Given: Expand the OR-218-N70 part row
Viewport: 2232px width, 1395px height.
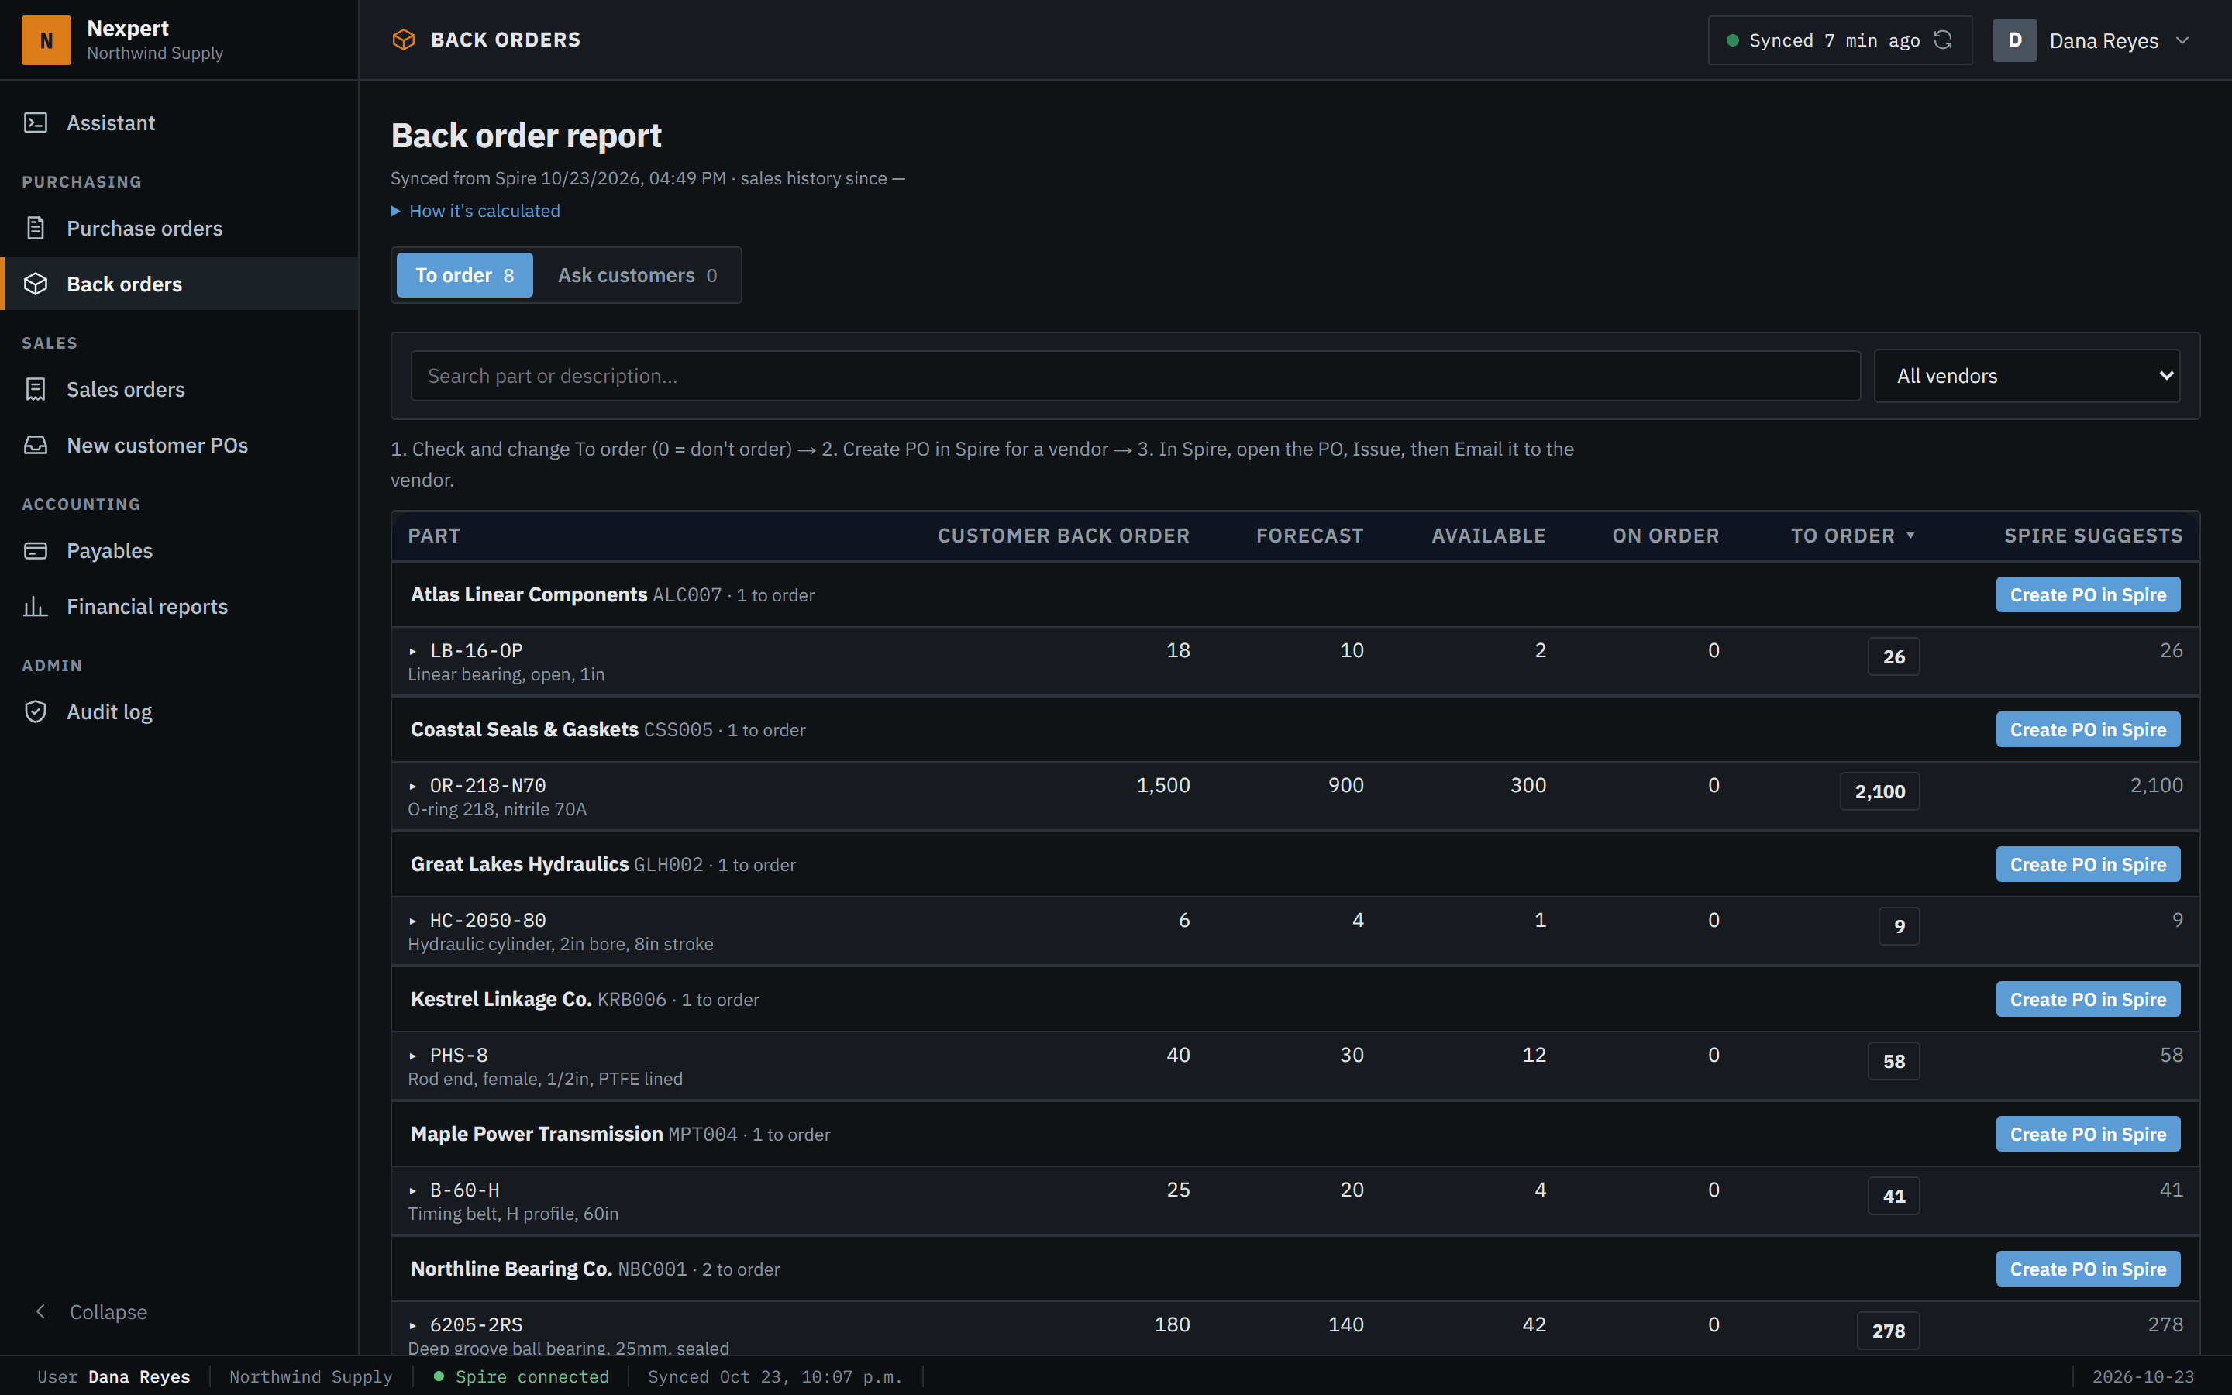Looking at the screenshot, I should (413, 786).
